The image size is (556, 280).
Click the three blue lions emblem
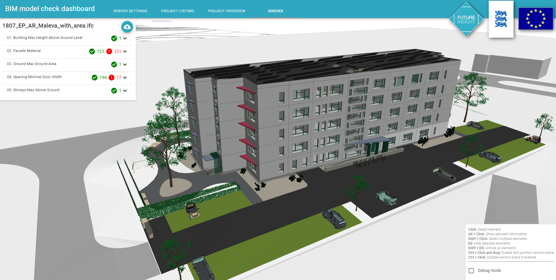coord(501,19)
